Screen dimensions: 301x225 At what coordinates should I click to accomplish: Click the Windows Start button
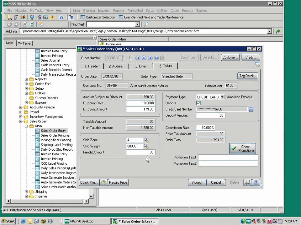coord(8,221)
